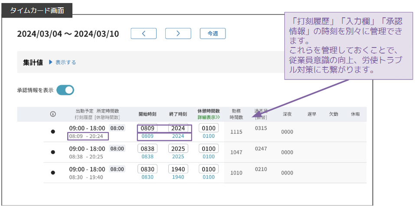415x206 pixels.
Task: Click status dot in 08:09 - 20:24 row
Action: click(53, 131)
